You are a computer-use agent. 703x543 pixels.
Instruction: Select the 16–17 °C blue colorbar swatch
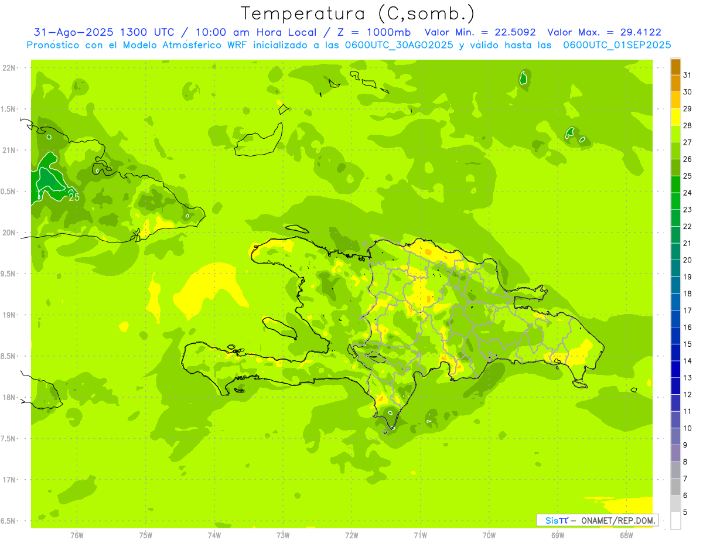pos(675,319)
